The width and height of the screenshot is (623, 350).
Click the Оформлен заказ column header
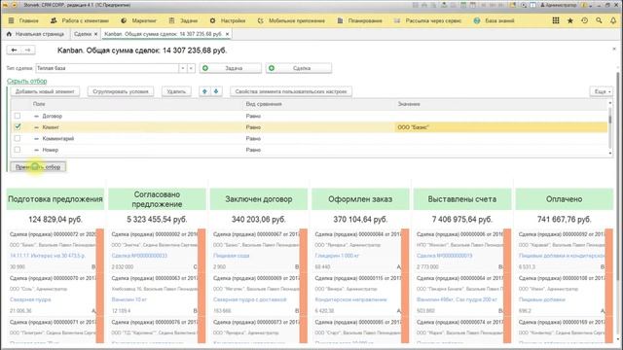pos(360,199)
